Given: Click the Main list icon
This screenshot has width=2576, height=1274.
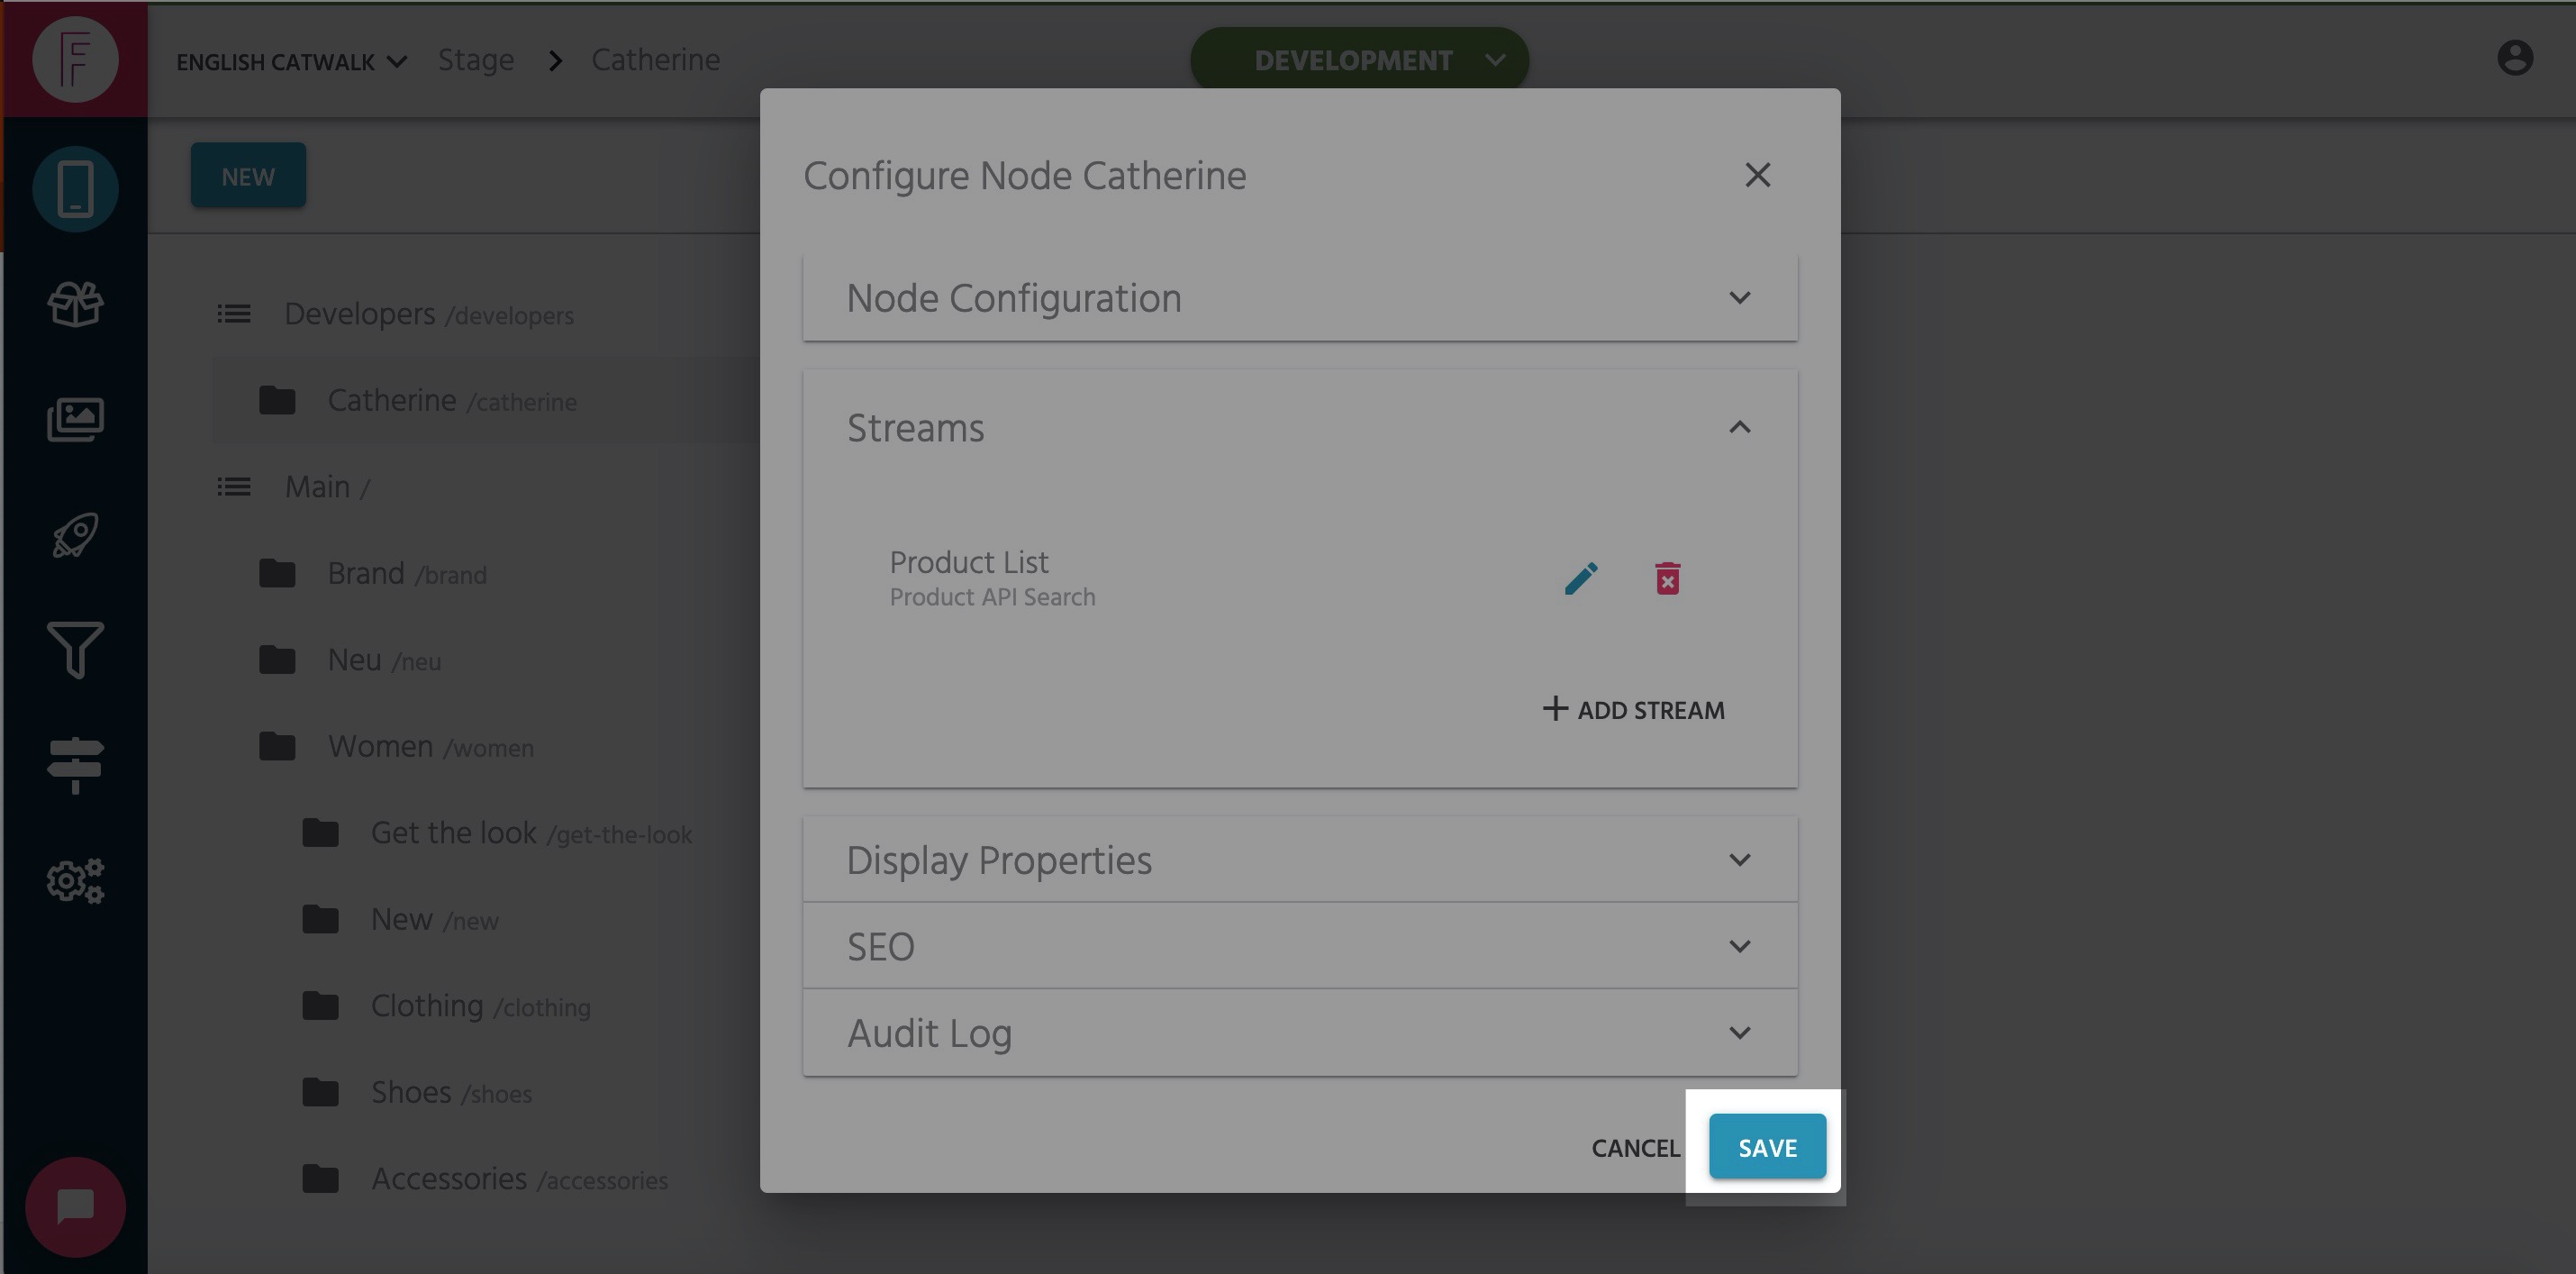Looking at the screenshot, I should (234, 487).
